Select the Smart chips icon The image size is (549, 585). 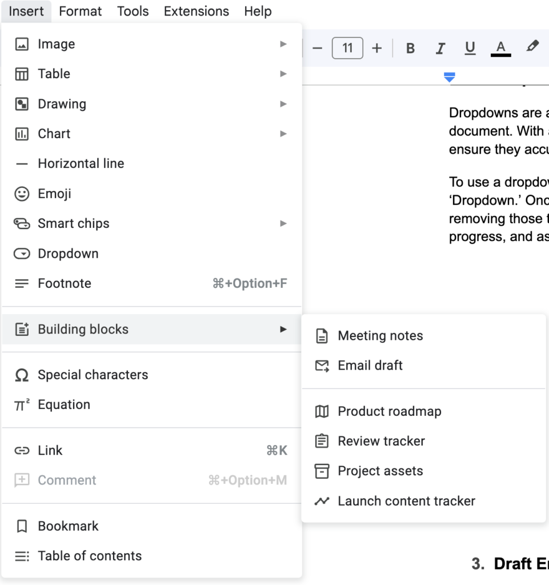(21, 223)
